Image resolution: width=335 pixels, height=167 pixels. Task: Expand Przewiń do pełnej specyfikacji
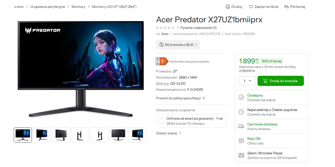point(181,98)
